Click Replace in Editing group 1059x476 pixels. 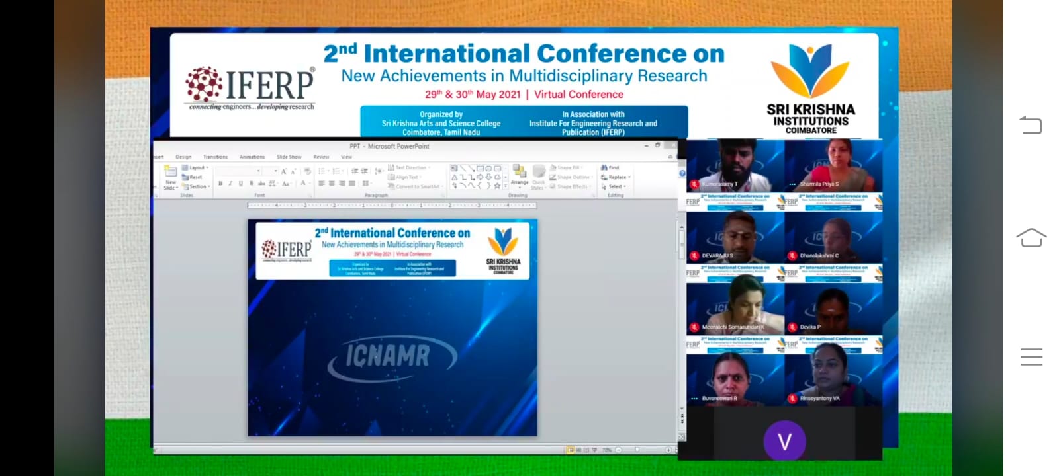click(x=616, y=177)
